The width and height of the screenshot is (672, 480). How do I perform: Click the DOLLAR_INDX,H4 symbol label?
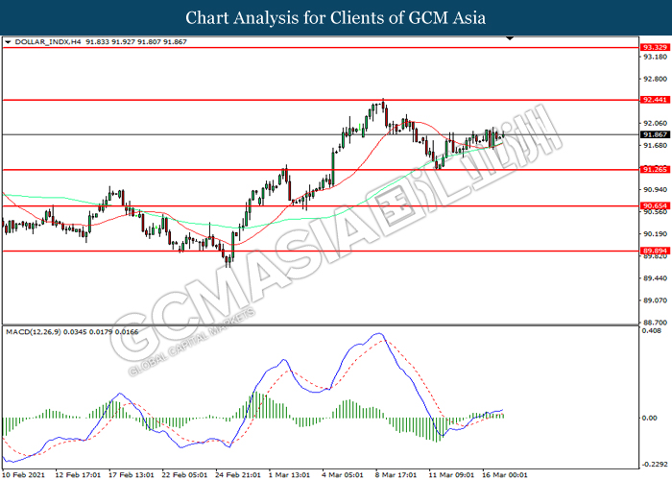click(48, 42)
